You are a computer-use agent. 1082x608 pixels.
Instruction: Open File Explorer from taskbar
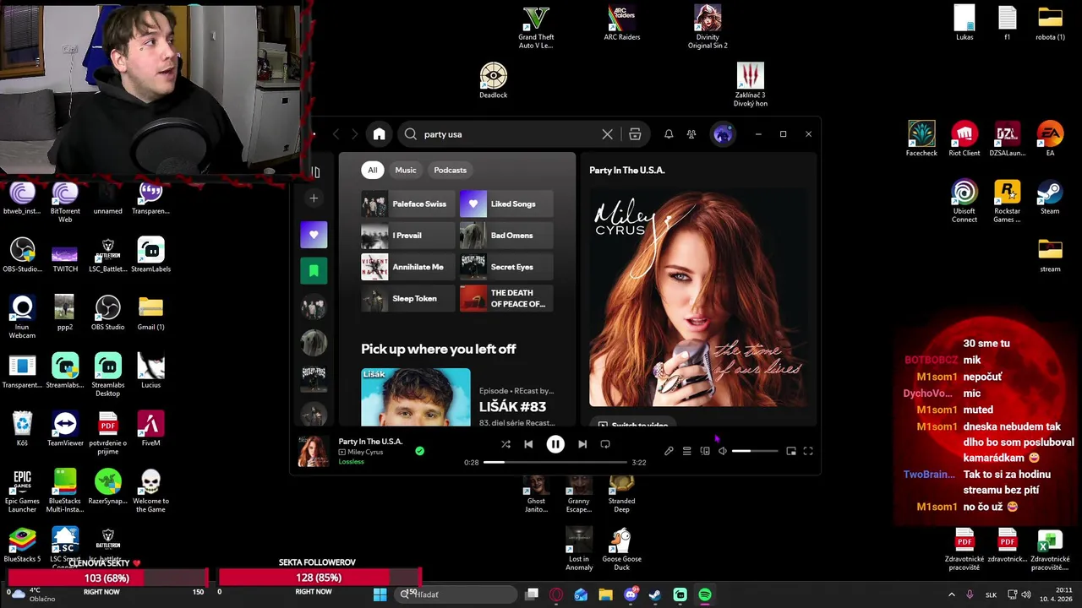point(605,594)
